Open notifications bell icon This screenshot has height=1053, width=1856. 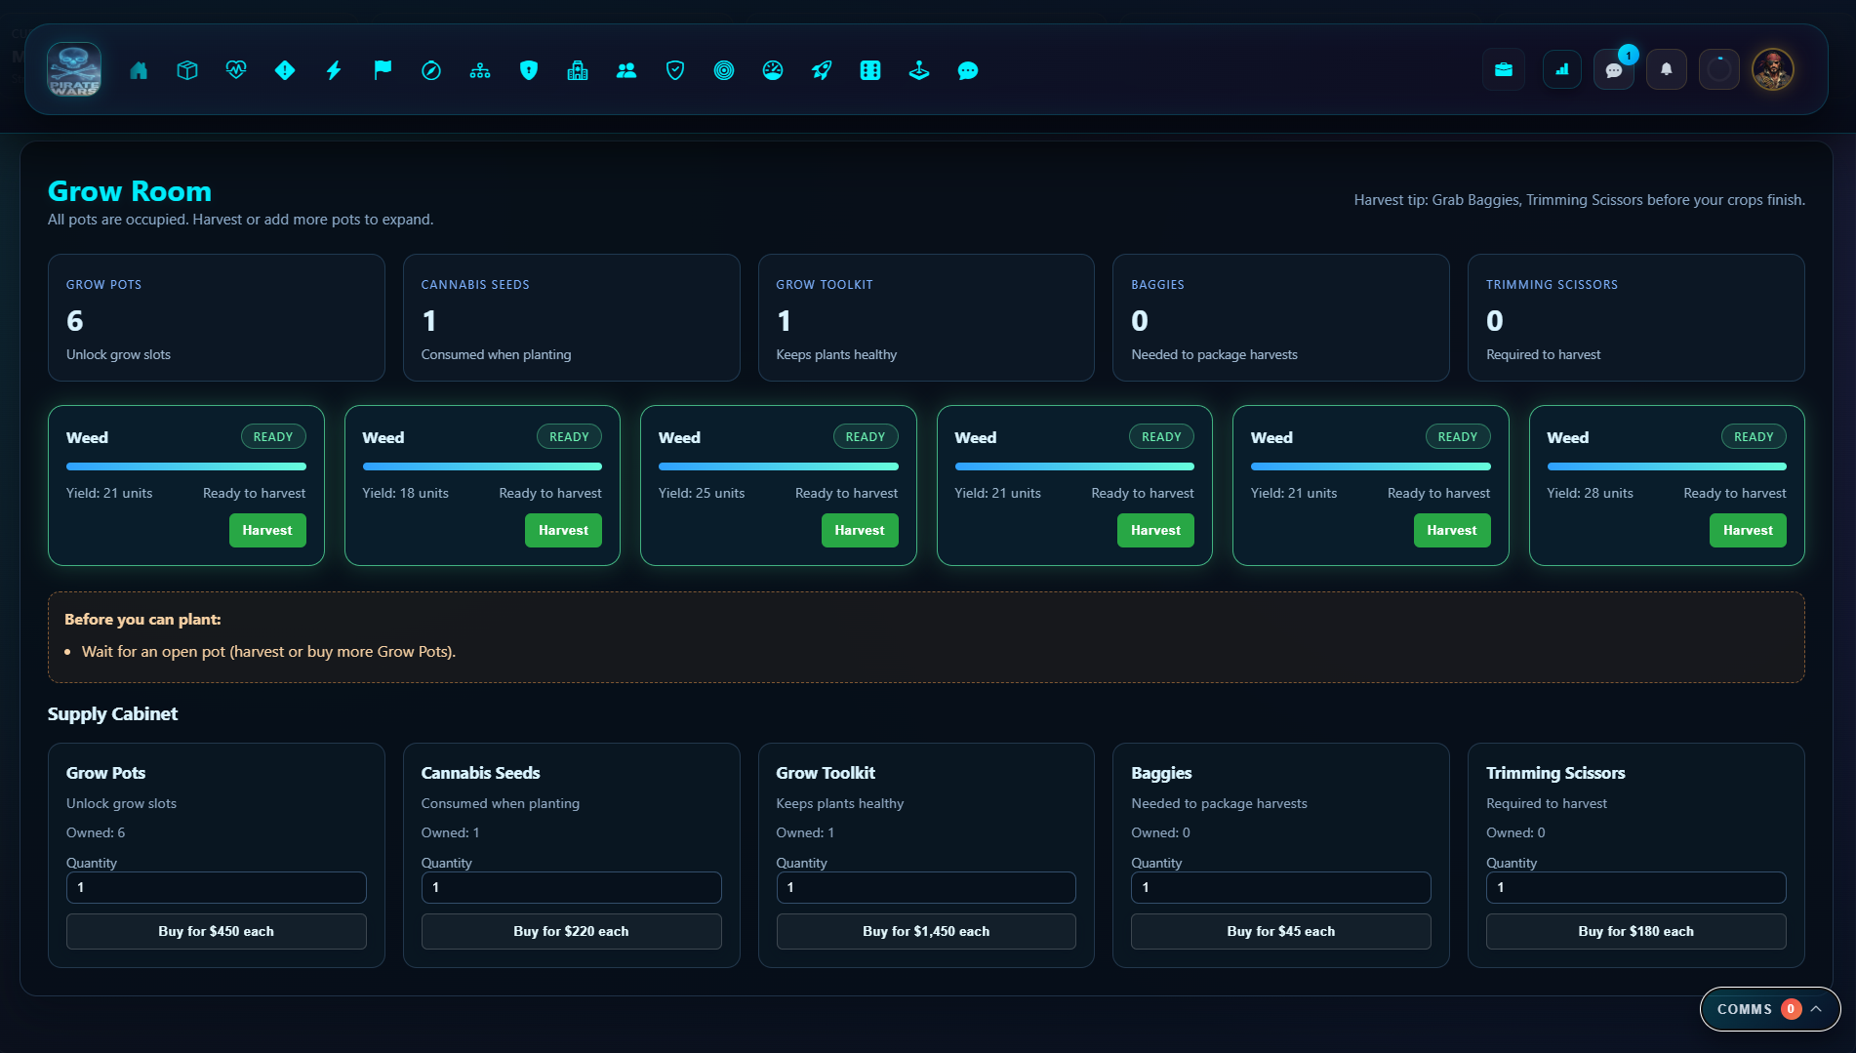[x=1667, y=70]
